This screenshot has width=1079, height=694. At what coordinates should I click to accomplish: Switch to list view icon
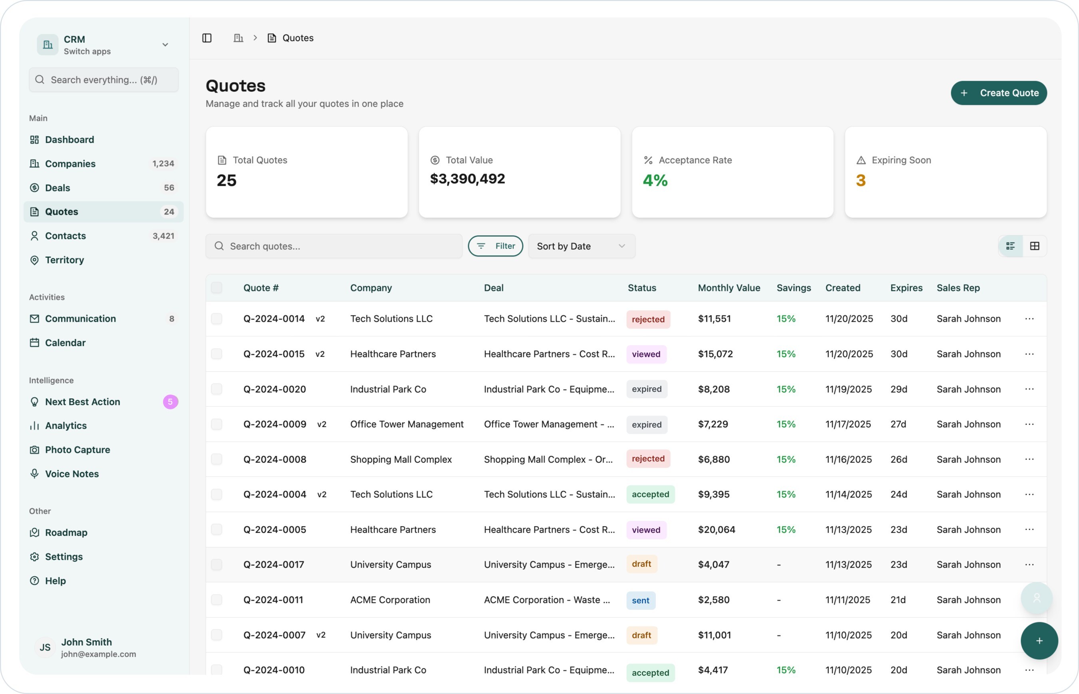pyautogui.click(x=1011, y=246)
